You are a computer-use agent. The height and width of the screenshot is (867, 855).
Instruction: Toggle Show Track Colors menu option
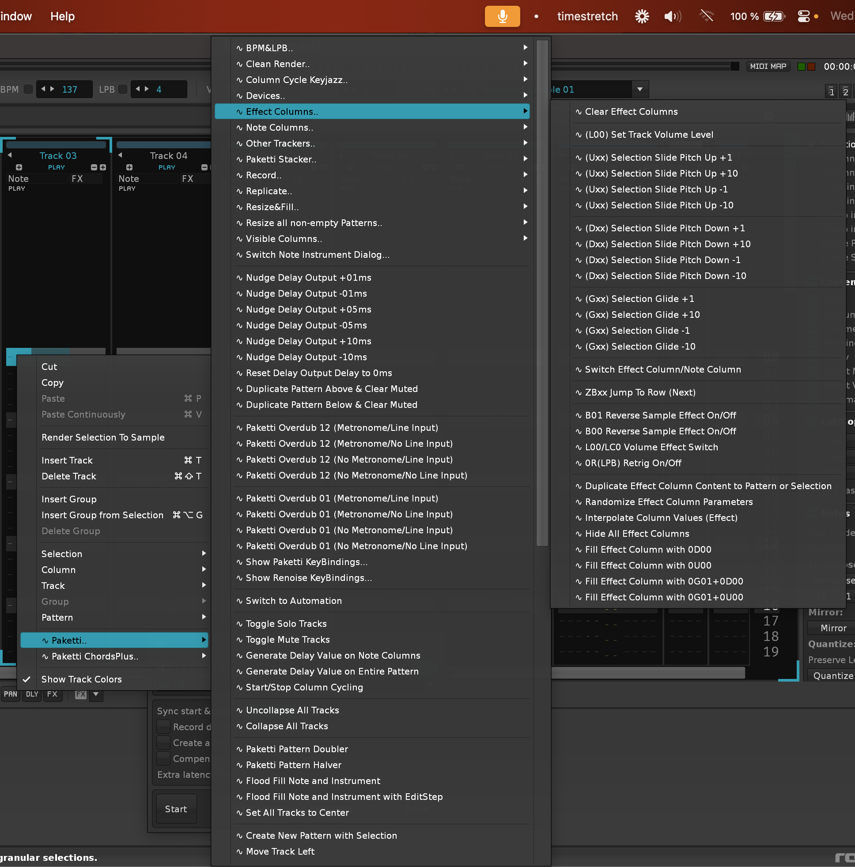pyautogui.click(x=81, y=679)
